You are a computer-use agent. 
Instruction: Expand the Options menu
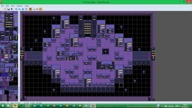[x=20, y=6]
